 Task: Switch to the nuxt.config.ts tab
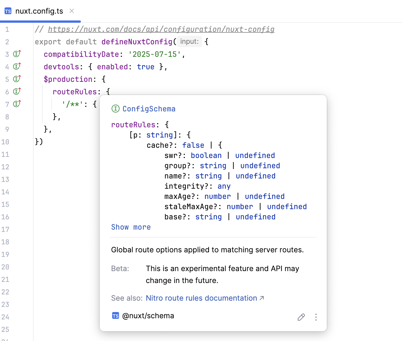[40, 11]
